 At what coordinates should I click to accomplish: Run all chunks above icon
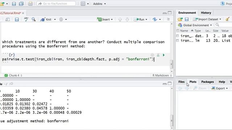tap(158, 55)
